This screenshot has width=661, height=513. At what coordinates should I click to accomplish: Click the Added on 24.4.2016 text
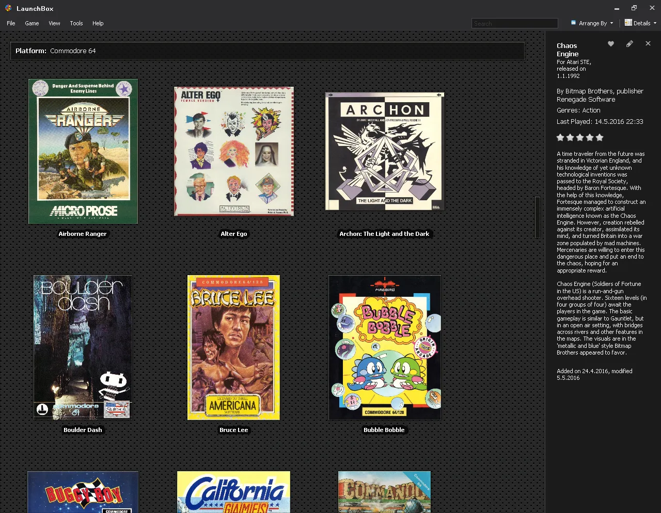point(583,371)
